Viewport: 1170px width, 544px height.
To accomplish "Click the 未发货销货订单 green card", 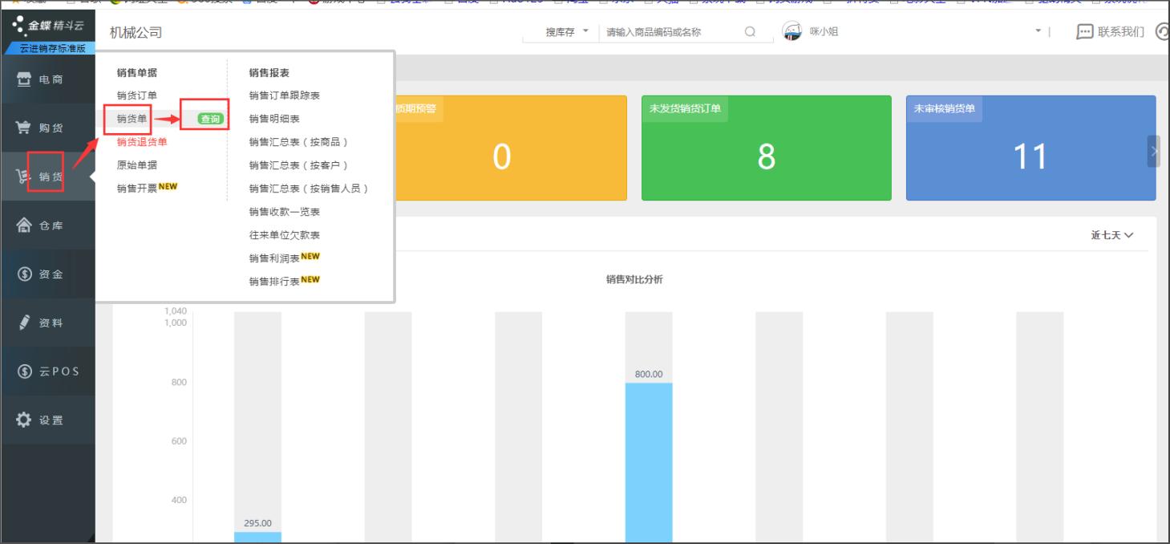I will pyautogui.click(x=766, y=148).
